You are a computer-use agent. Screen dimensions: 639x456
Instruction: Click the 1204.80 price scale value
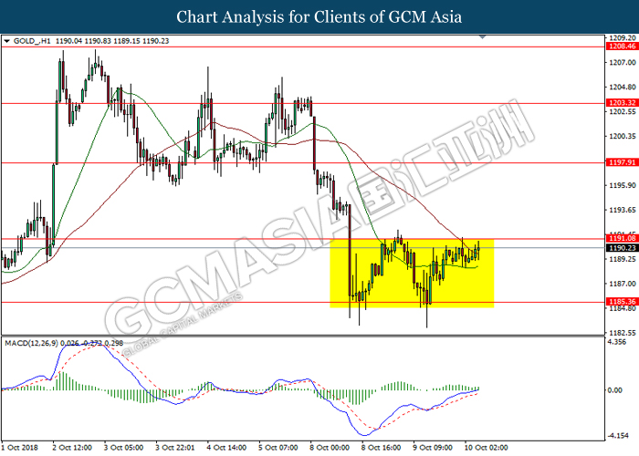(x=623, y=88)
